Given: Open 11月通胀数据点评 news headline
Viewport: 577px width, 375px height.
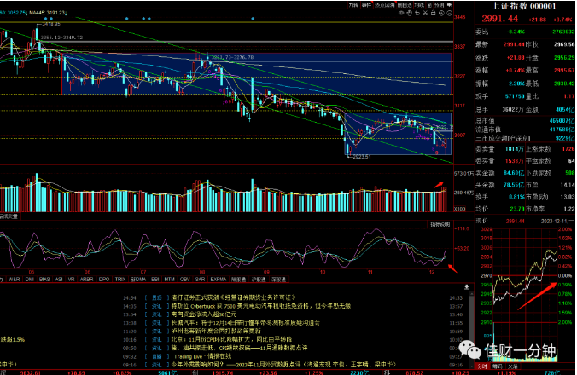Looking at the screenshot, I should click(239, 348).
